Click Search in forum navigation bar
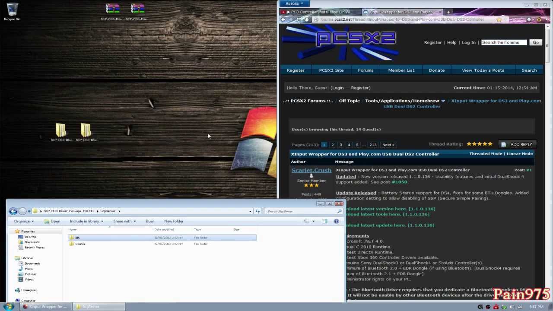This screenshot has width=553, height=311. pyautogui.click(x=529, y=70)
